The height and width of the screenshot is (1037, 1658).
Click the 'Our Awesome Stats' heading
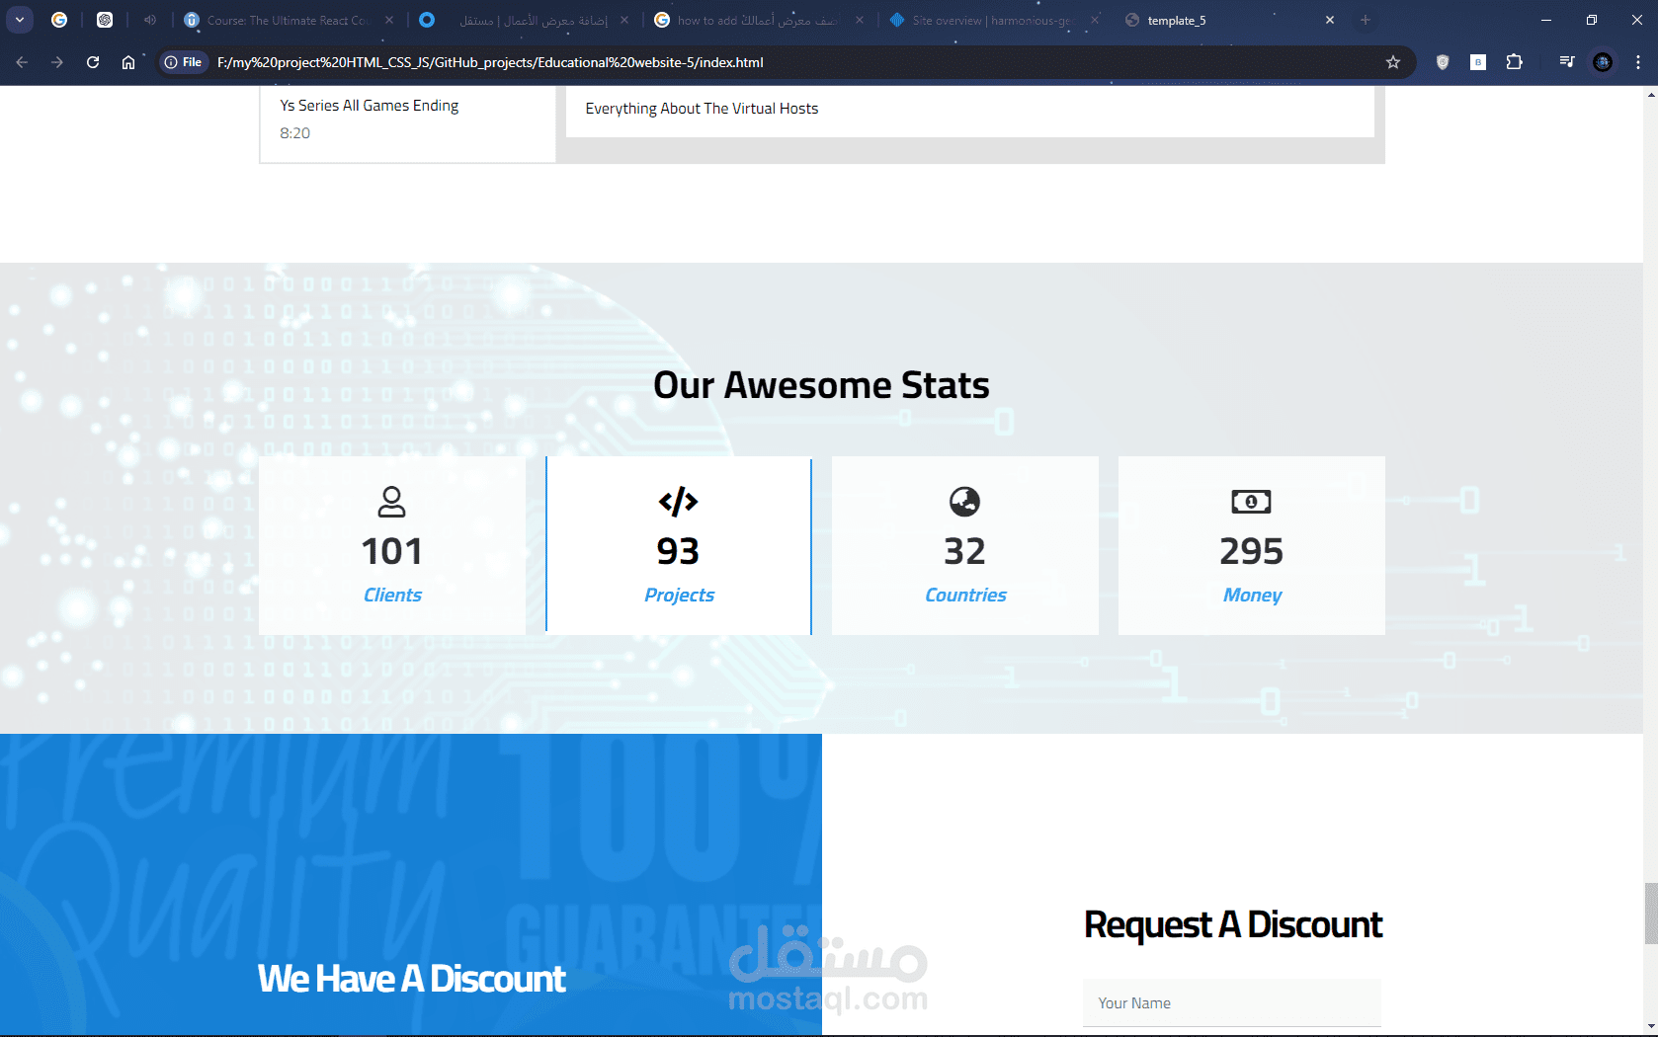pyautogui.click(x=821, y=385)
